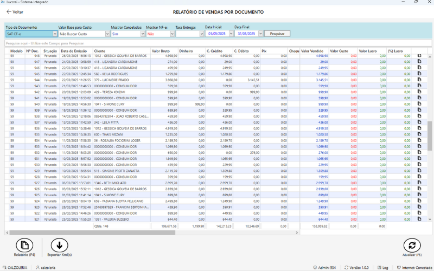The width and height of the screenshot is (434, 271).
Task: Click the vertical scrollbar thumb
Action: tap(430, 136)
